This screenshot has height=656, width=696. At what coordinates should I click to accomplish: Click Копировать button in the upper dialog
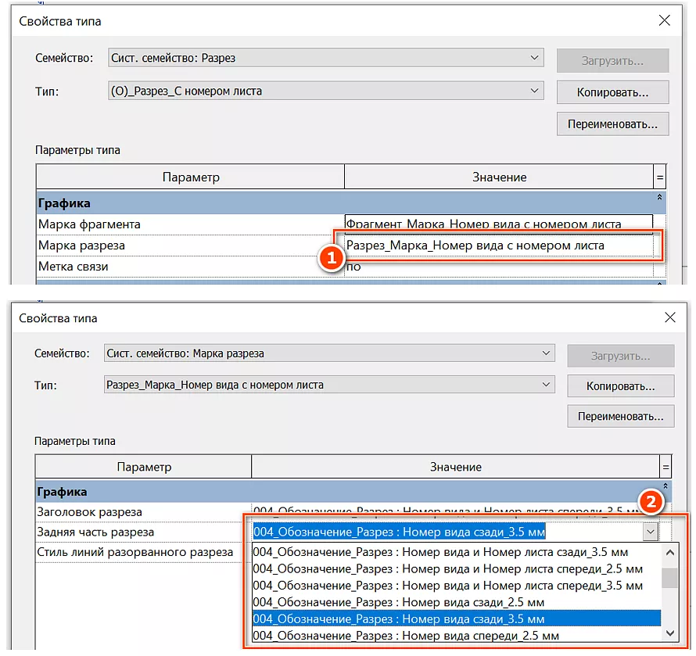[612, 92]
